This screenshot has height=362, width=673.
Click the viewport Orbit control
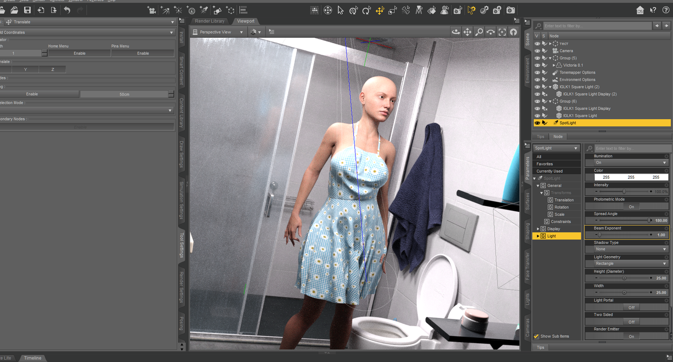click(x=456, y=32)
